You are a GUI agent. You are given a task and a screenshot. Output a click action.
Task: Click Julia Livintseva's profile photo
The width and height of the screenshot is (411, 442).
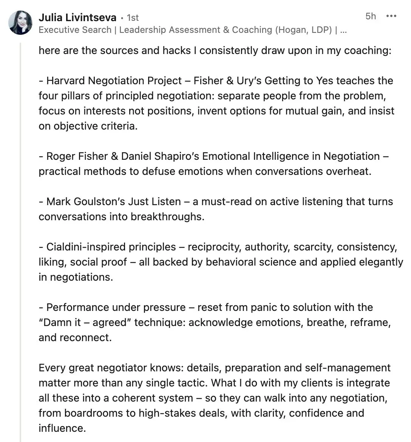tap(20, 23)
